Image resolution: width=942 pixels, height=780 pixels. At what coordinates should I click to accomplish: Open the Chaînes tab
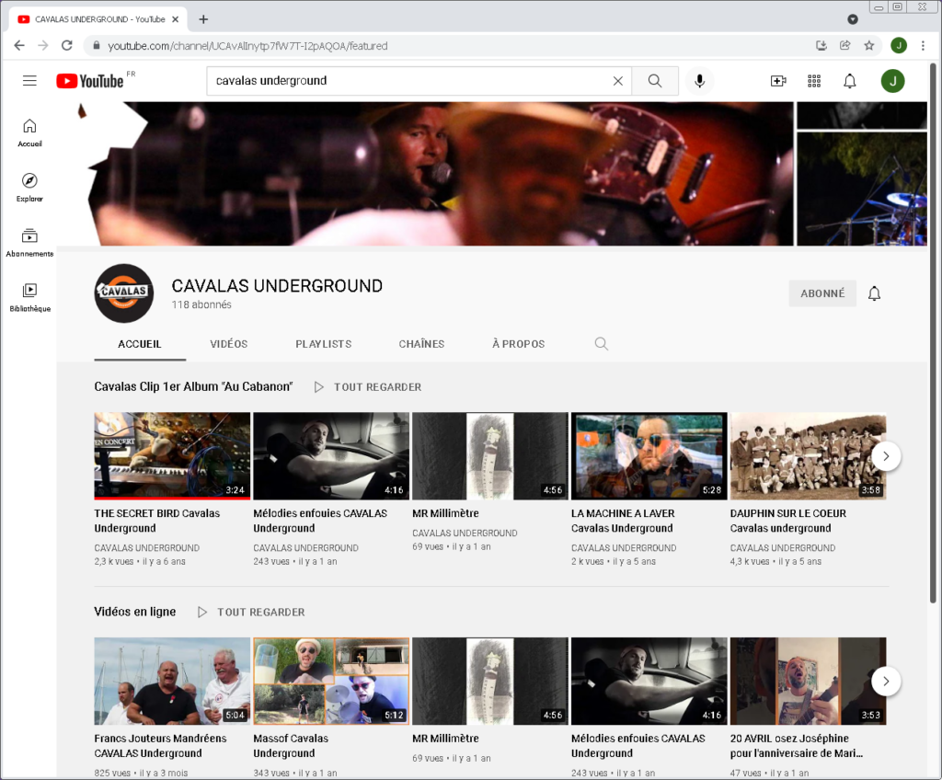coord(421,344)
